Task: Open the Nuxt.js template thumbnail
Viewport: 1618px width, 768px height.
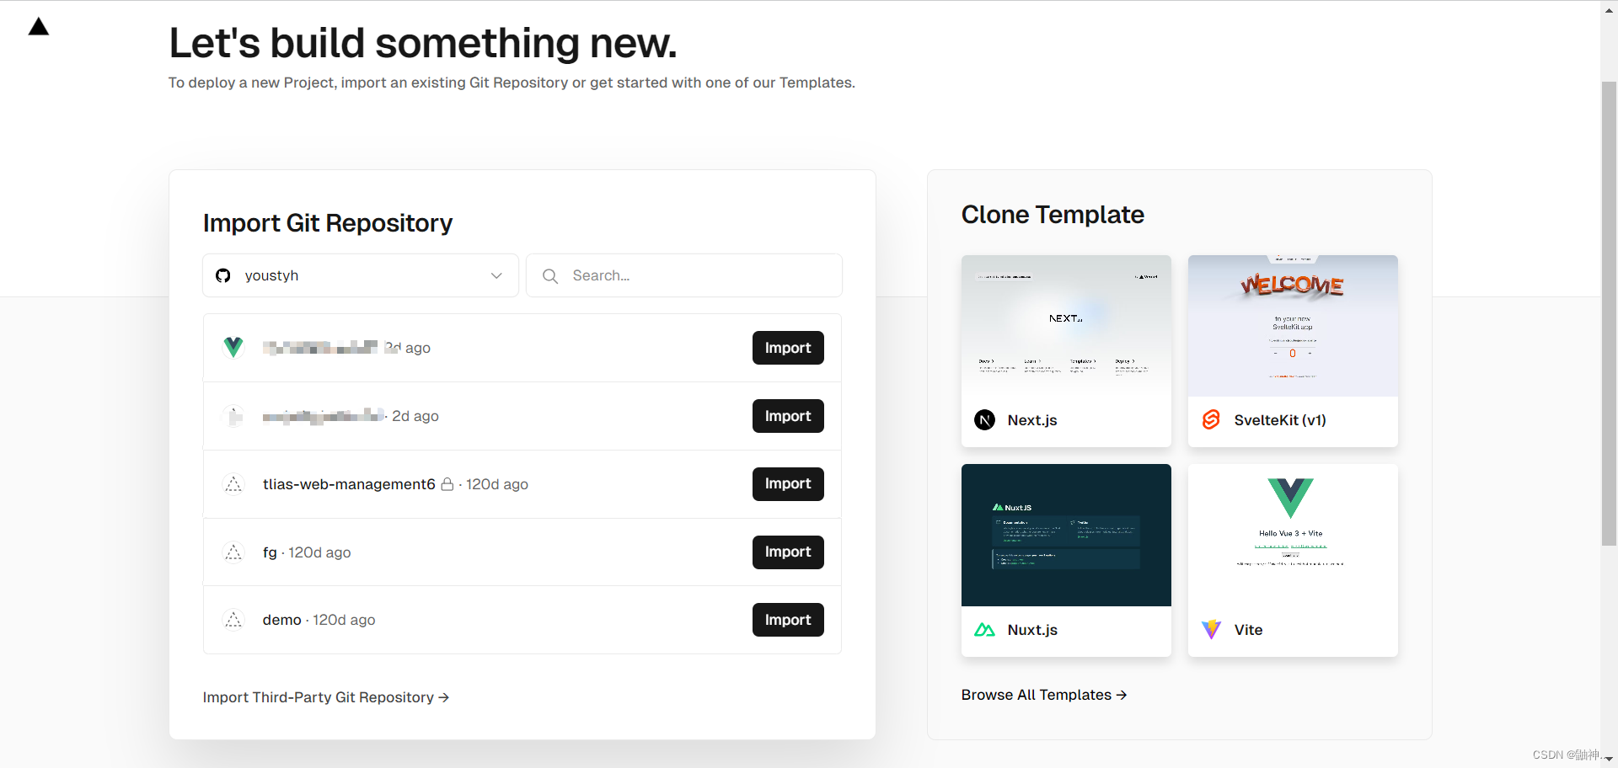Action: tap(1066, 536)
